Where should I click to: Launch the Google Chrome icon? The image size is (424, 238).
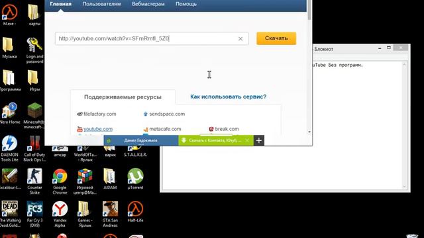coord(60,176)
